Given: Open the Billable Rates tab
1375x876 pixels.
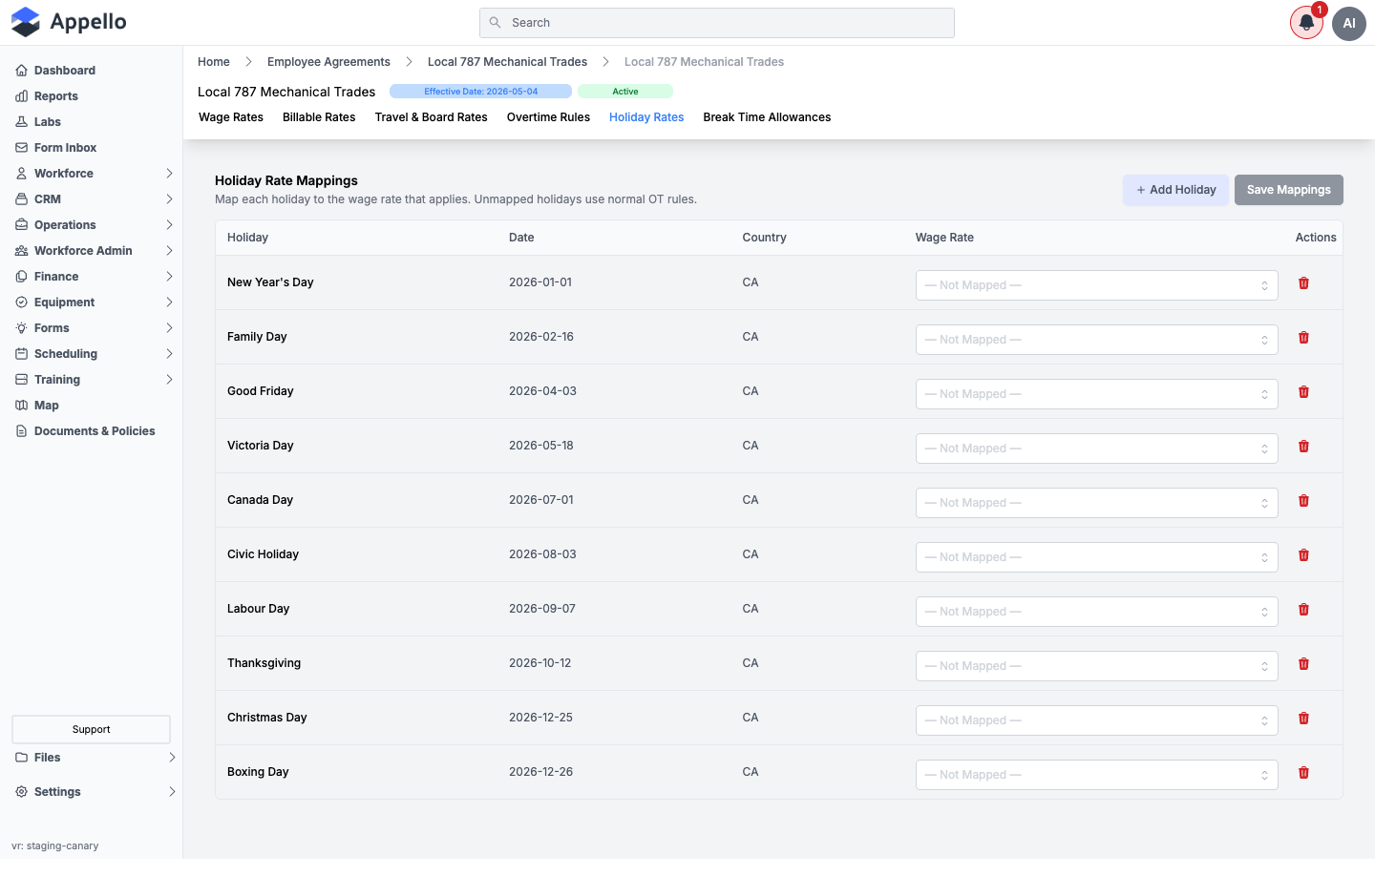Looking at the screenshot, I should point(319,117).
